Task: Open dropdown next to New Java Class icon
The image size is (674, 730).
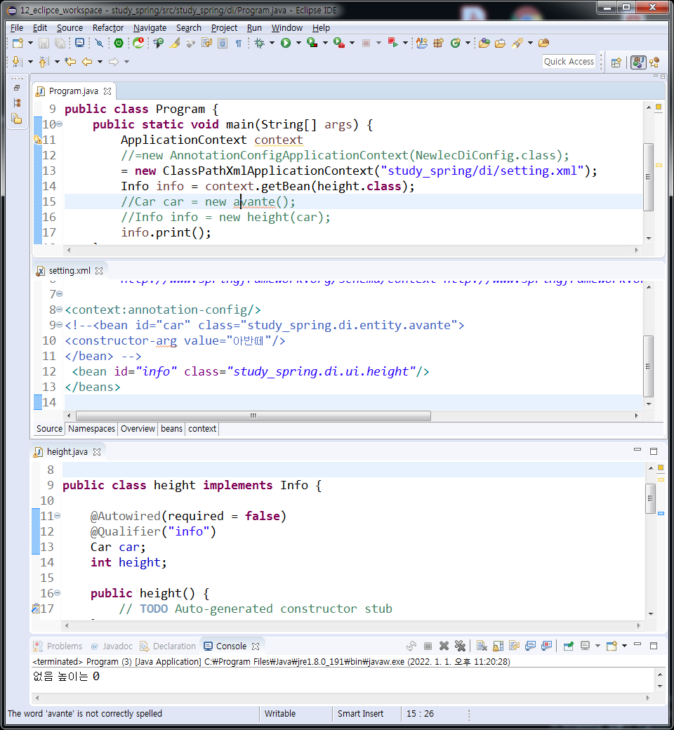Action: (x=468, y=44)
